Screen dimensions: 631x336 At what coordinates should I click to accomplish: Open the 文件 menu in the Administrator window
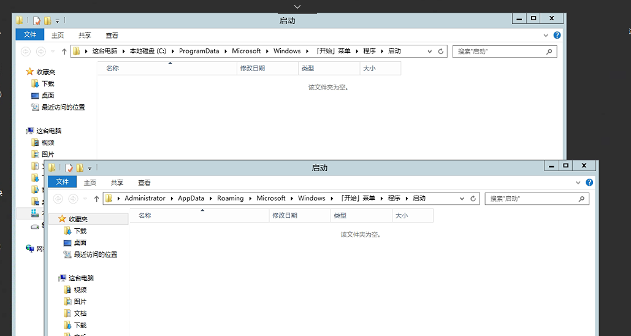pyautogui.click(x=63, y=182)
